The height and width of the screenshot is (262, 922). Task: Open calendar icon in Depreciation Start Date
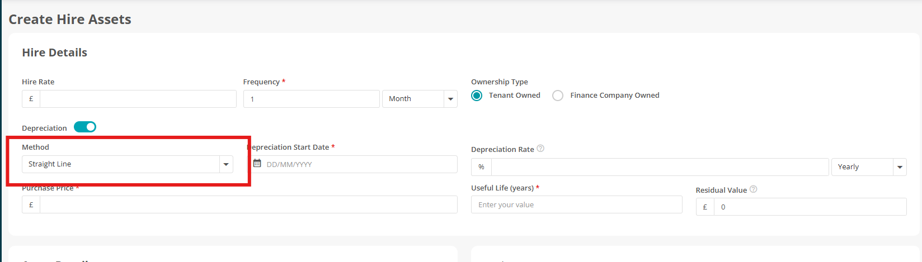pyautogui.click(x=257, y=164)
